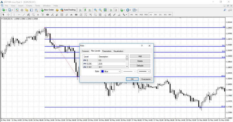Click the New Order button
The image size is (233, 122).
[x=47, y=10]
